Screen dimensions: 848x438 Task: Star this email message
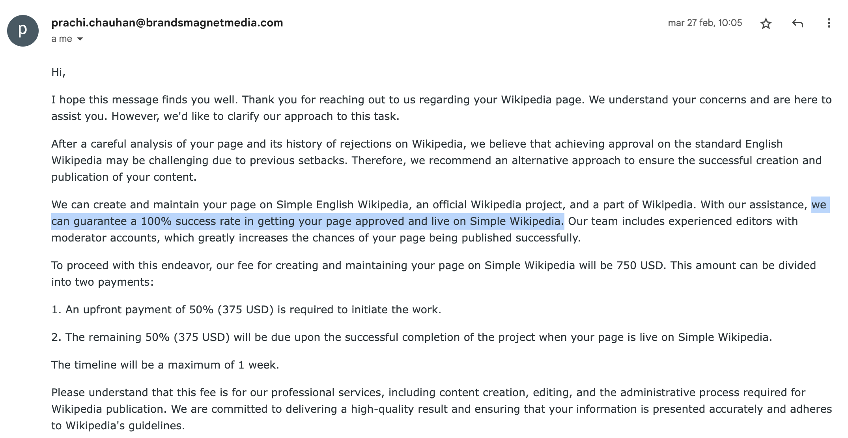tap(766, 23)
